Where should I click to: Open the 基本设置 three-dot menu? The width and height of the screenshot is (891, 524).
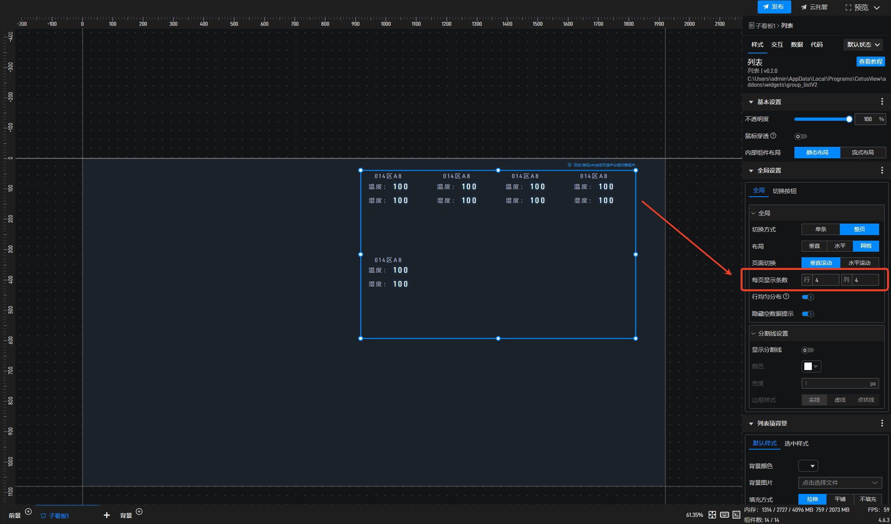pos(882,102)
